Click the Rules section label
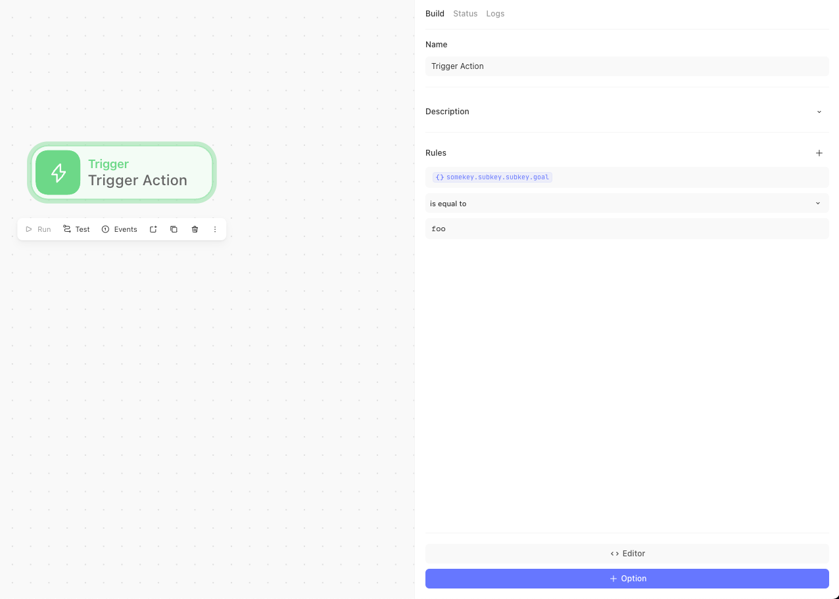Screen dimensions: 839x599 pos(436,153)
